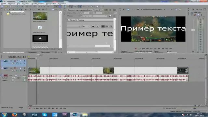Toggle Italic in the Sony text generator
208x117 pixels.
[x=97, y=26]
